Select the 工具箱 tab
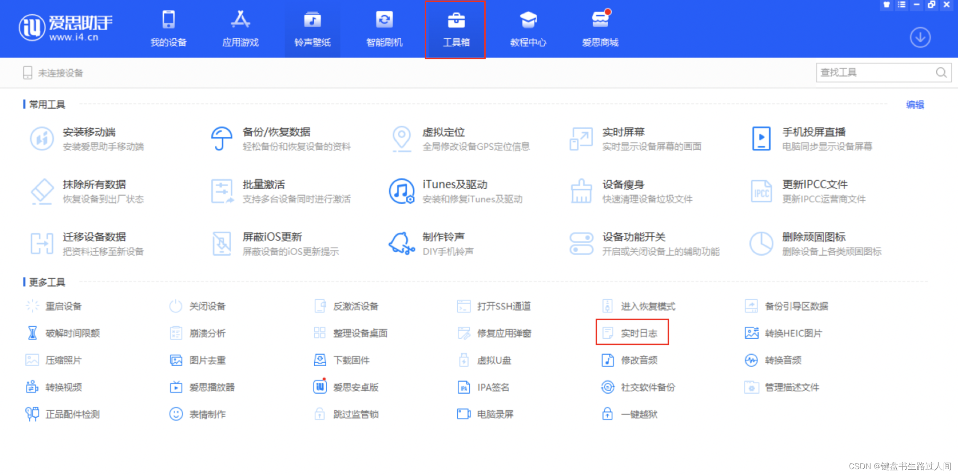This screenshot has width=958, height=475. [x=455, y=29]
